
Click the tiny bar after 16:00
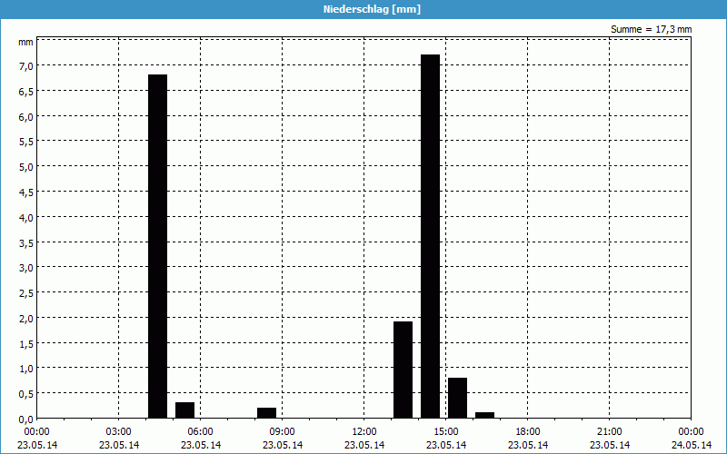484,415
